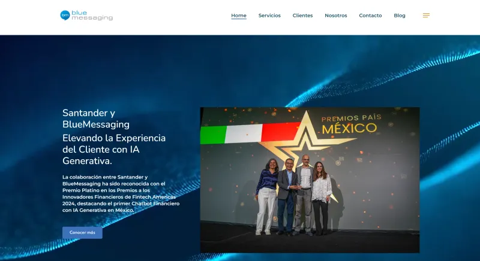
Task: Navigate to Contacto
Action: [x=370, y=16]
